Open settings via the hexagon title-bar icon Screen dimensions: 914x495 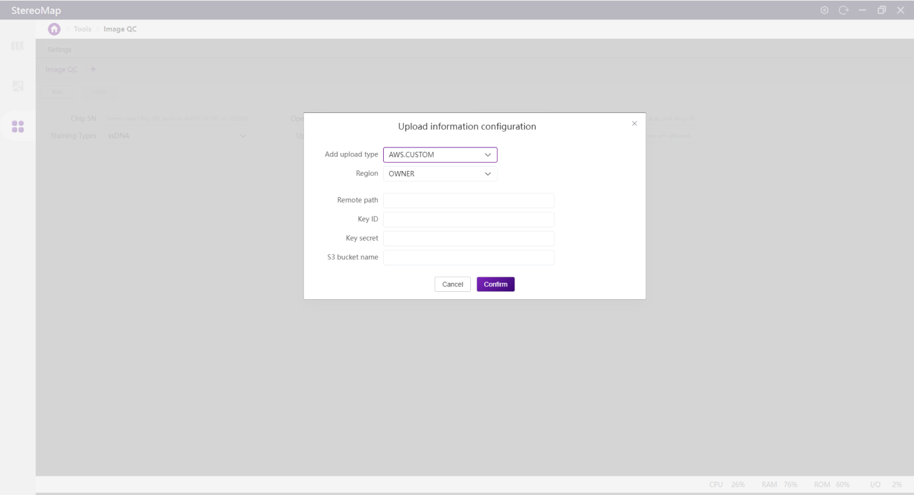pyautogui.click(x=824, y=10)
